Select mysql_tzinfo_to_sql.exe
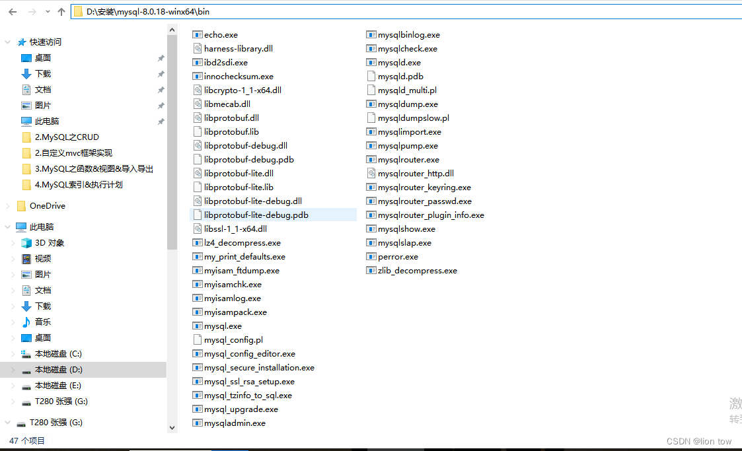742x451 pixels. (248, 396)
